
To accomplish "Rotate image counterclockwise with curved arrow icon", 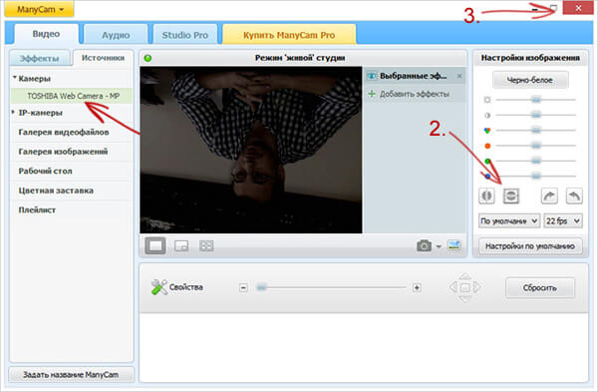I will (x=574, y=196).
